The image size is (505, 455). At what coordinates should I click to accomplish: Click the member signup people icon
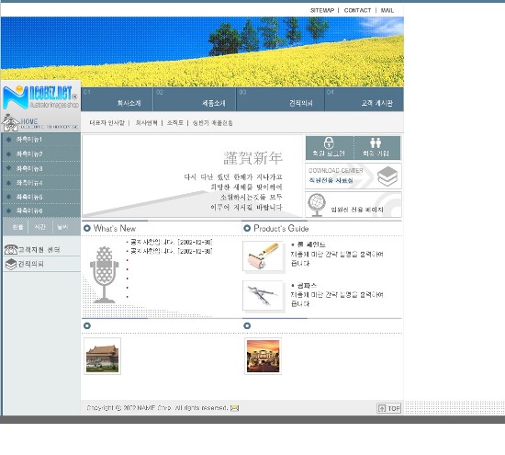tap(376, 142)
